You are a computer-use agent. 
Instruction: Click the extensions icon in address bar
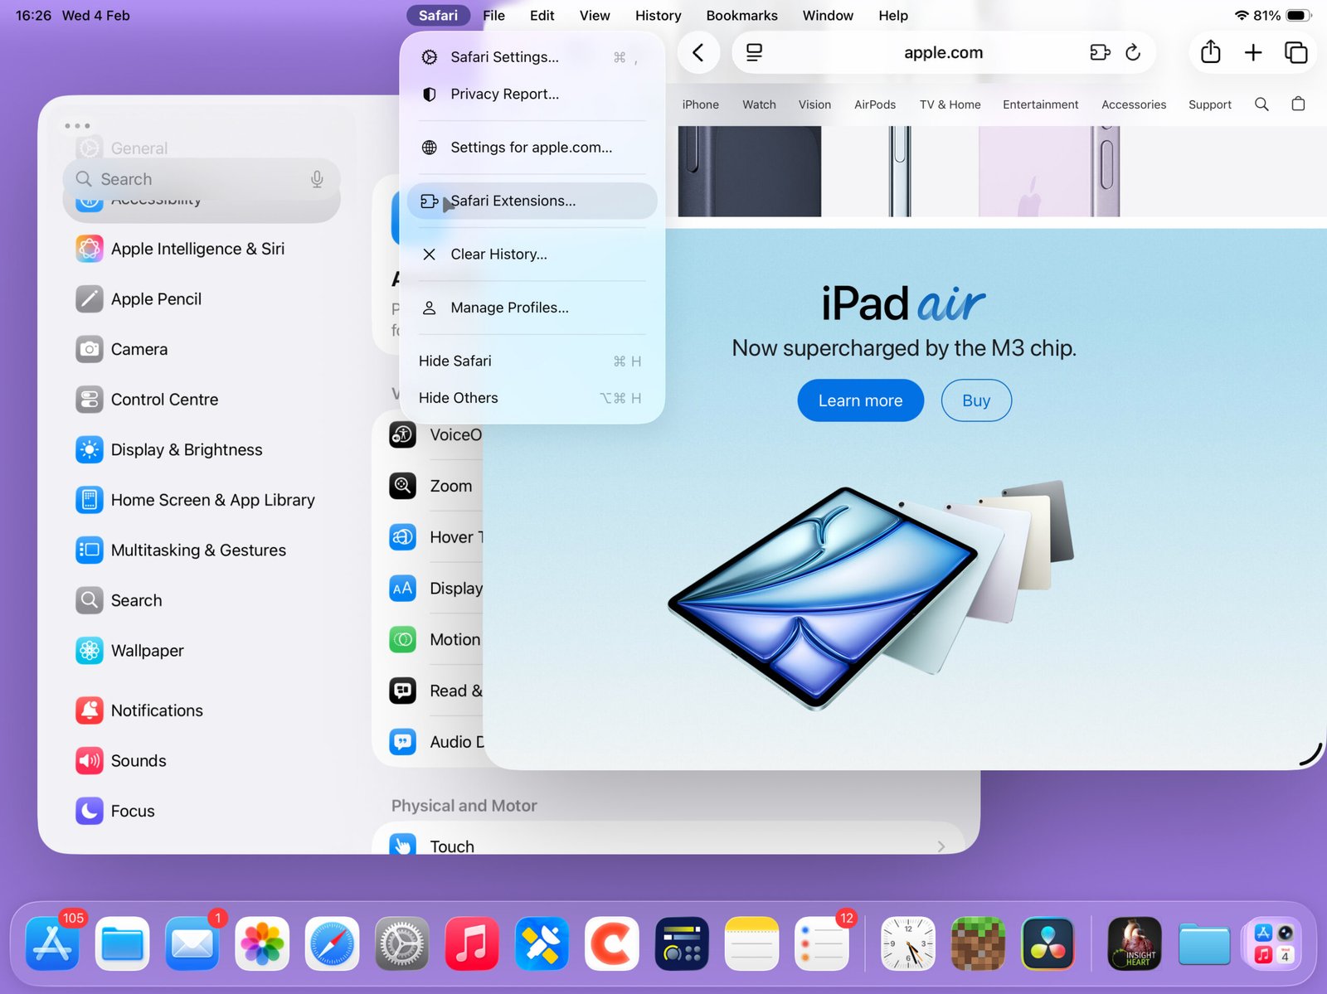pyautogui.click(x=1100, y=53)
